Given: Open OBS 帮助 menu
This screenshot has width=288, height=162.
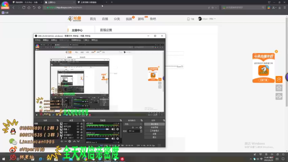Looking at the screenshot, I should tap(94, 40).
